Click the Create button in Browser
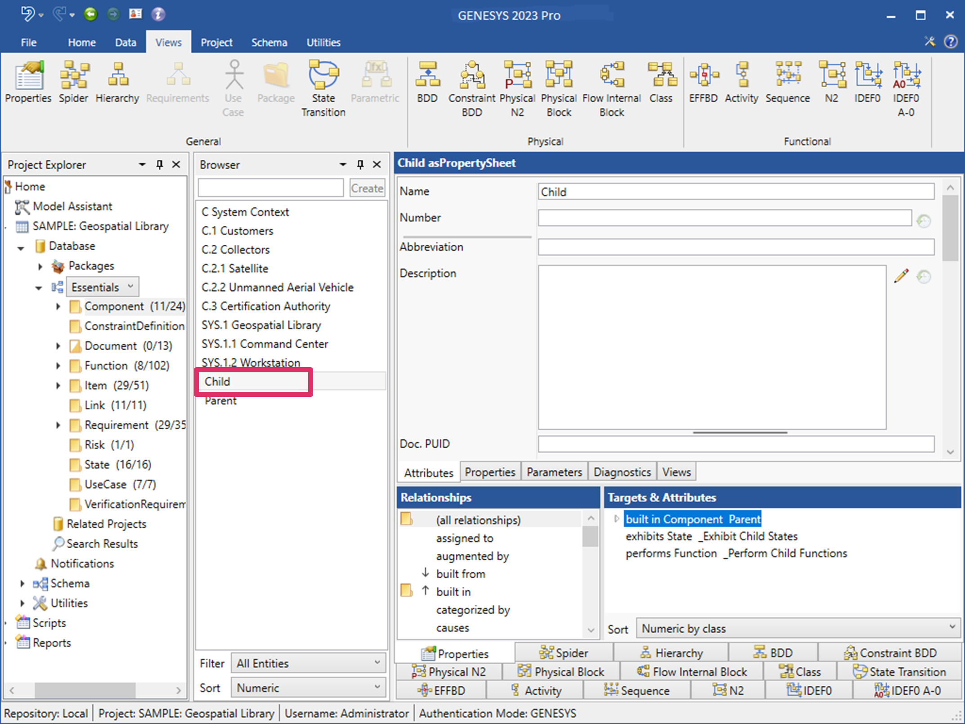 tap(367, 188)
